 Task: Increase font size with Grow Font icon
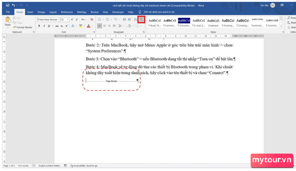72,19
